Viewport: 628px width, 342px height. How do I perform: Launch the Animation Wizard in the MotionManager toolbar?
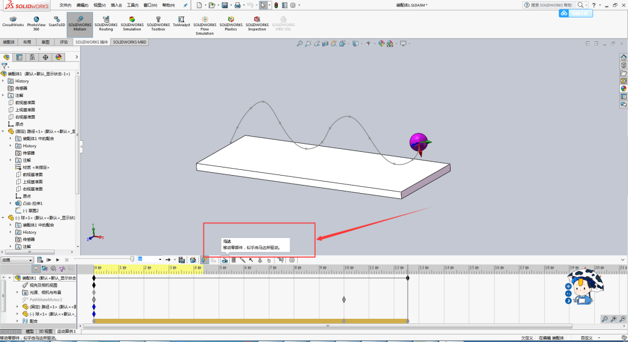pos(193,259)
